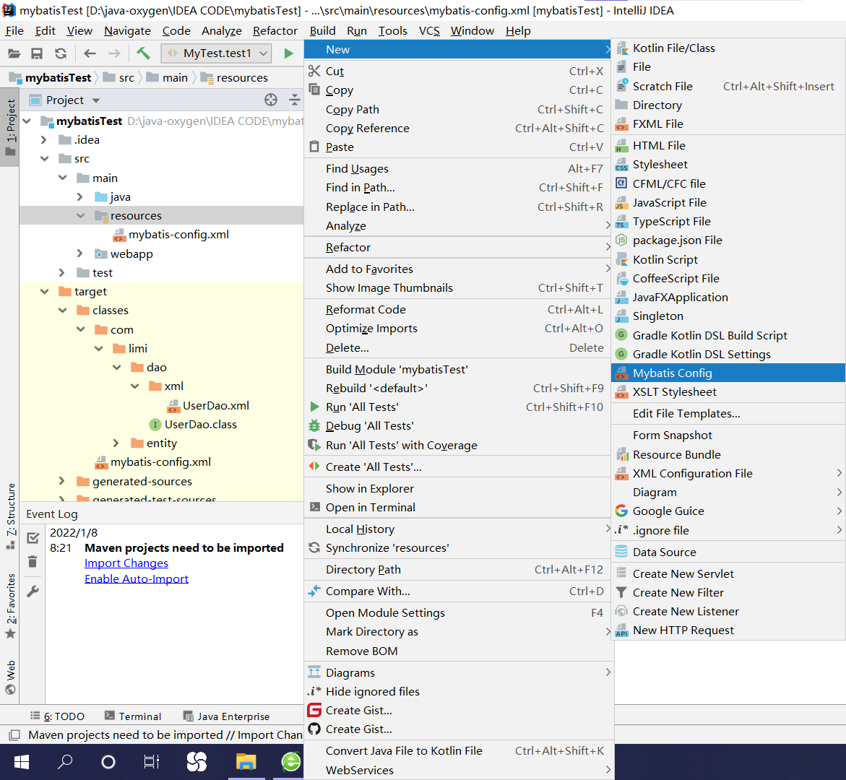Image resolution: width=846 pixels, height=780 pixels.
Task: Click the Maven projects status bar message
Action: click(x=165, y=734)
